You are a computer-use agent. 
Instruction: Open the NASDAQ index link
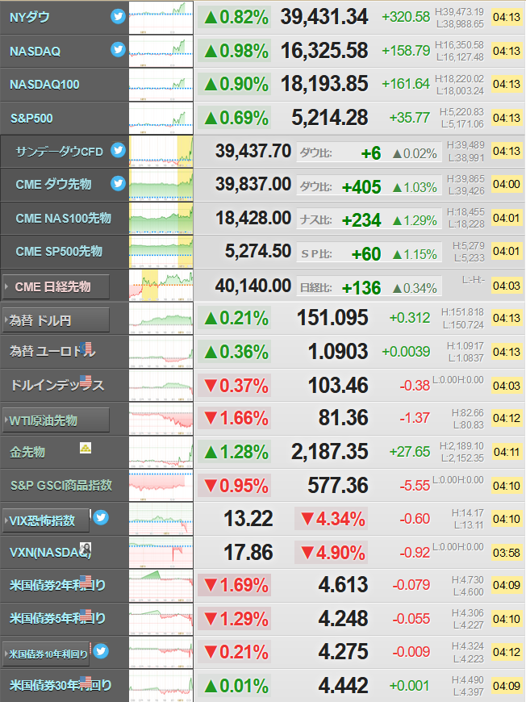(35, 52)
